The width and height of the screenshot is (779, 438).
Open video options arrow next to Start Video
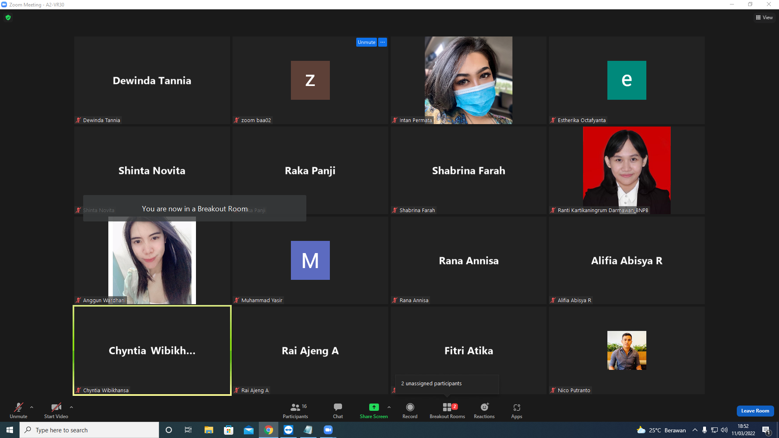[x=71, y=407]
